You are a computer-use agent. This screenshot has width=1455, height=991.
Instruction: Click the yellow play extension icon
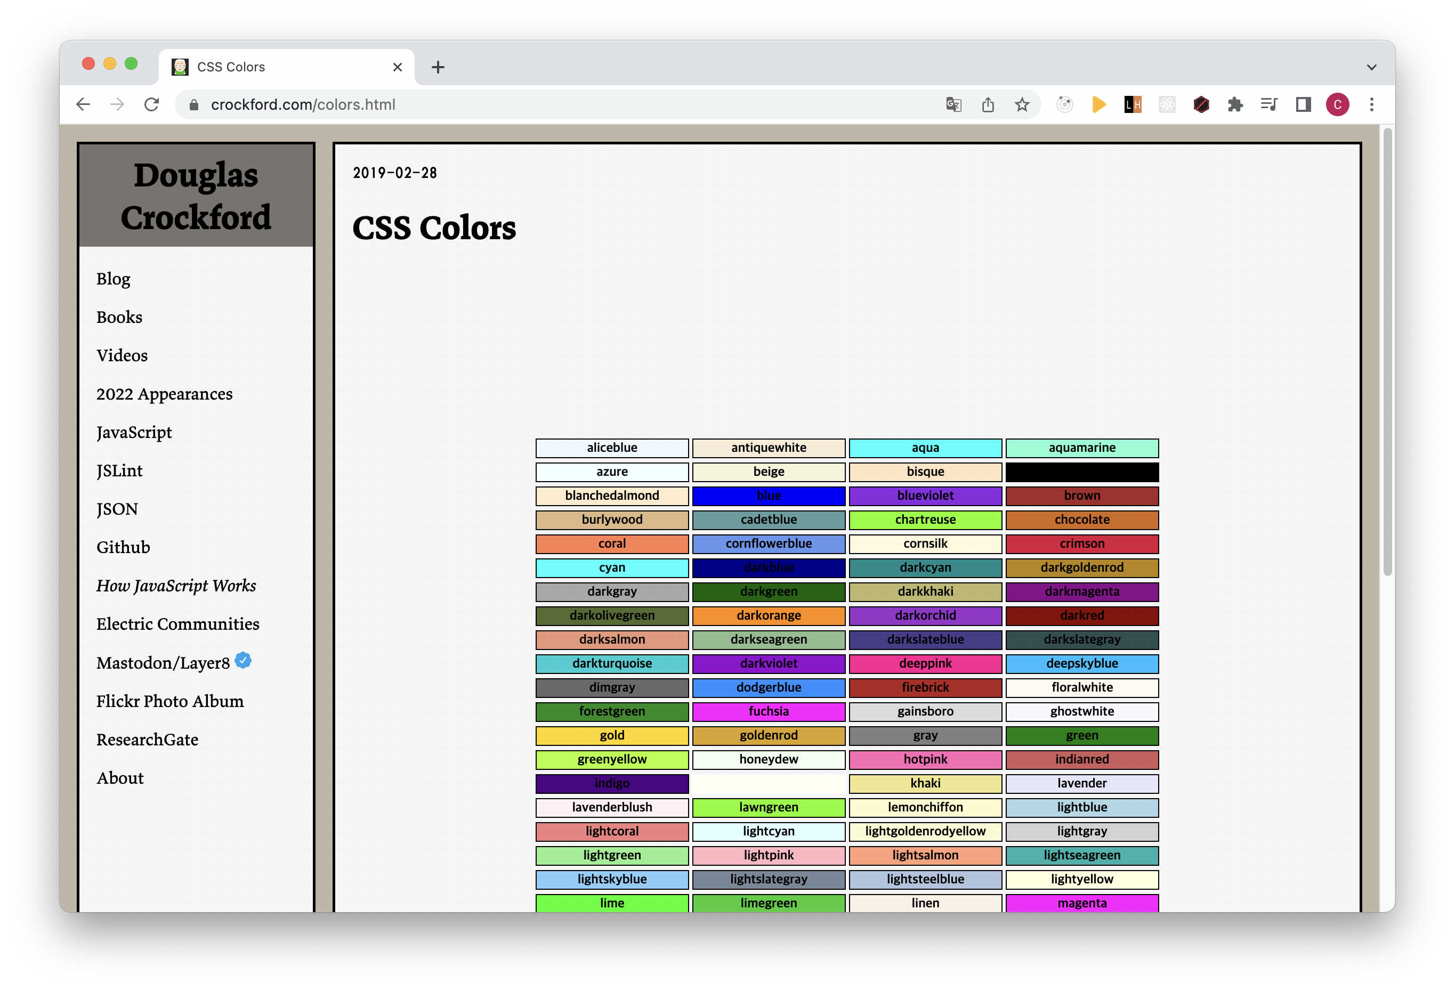tap(1099, 104)
